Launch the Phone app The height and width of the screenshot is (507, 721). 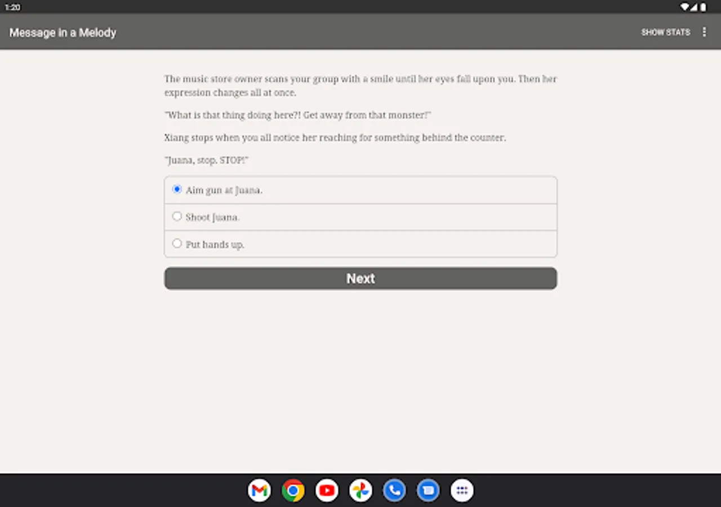[x=394, y=490]
